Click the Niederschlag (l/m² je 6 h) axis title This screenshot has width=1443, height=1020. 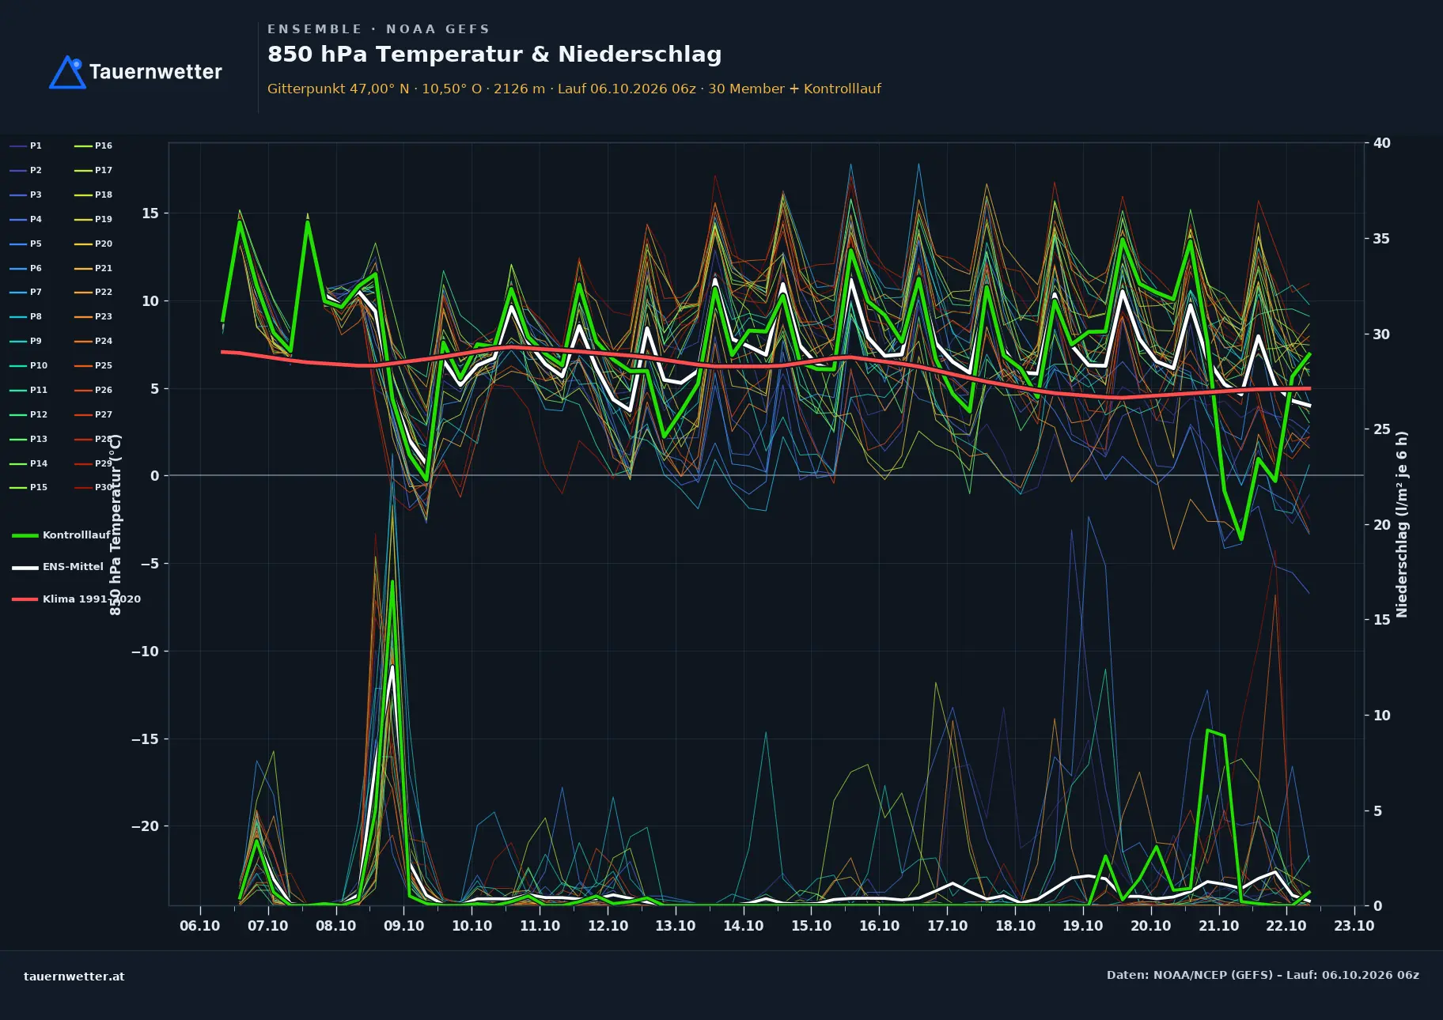(1402, 524)
